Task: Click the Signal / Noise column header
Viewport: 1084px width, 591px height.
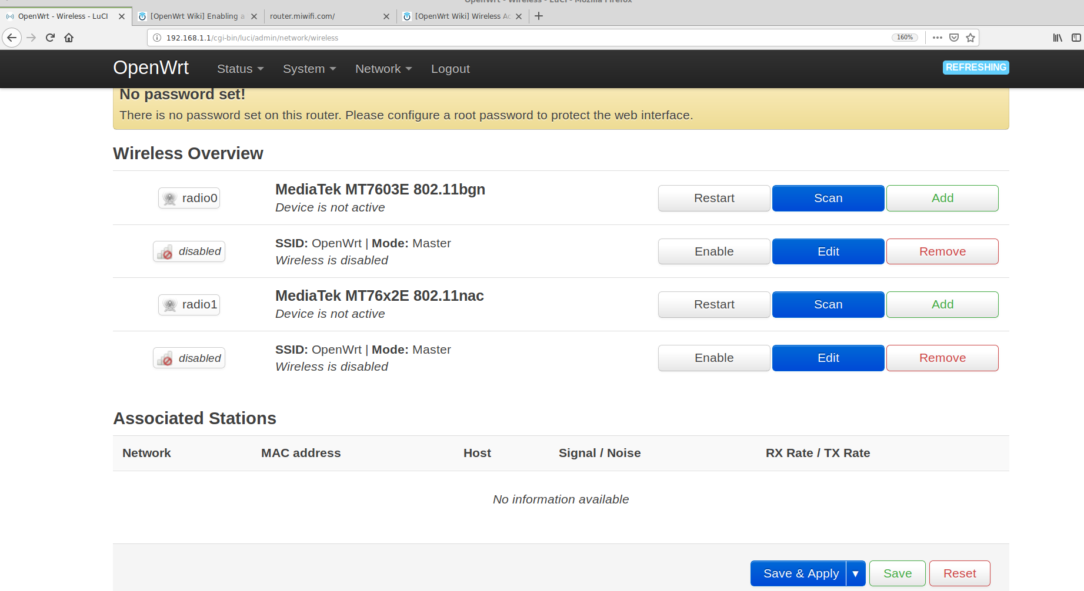Action: tap(599, 453)
